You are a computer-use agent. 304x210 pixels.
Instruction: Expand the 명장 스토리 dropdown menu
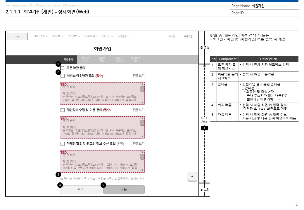pyautogui.click(x=41, y=36)
